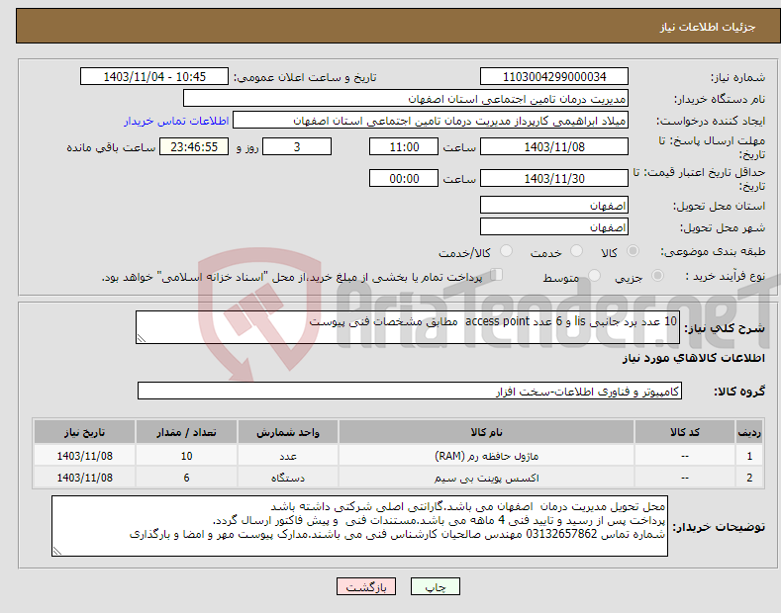The height and width of the screenshot is (613, 781).
Task: Click row number 1 cell
Action: coord(749,455)
